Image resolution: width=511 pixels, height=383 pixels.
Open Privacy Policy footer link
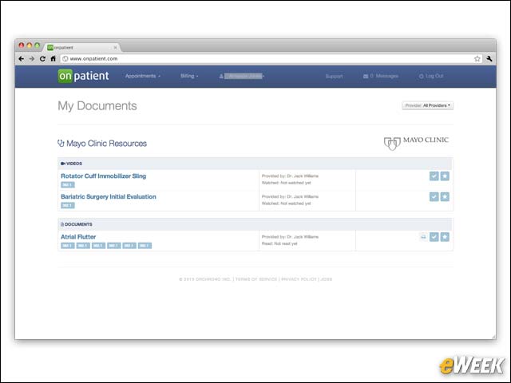(x=299, y=279)
